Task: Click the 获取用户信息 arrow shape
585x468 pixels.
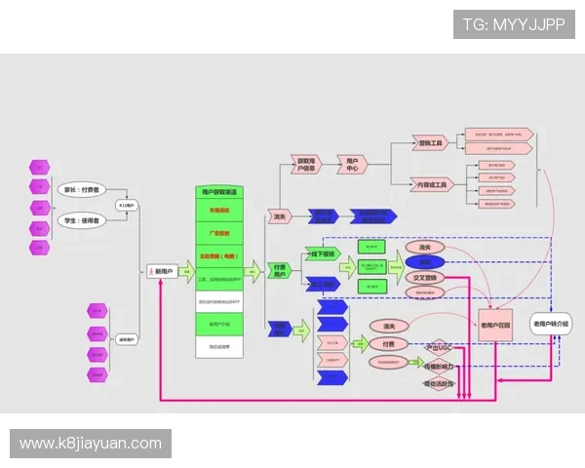Action: tap(306, 164)
